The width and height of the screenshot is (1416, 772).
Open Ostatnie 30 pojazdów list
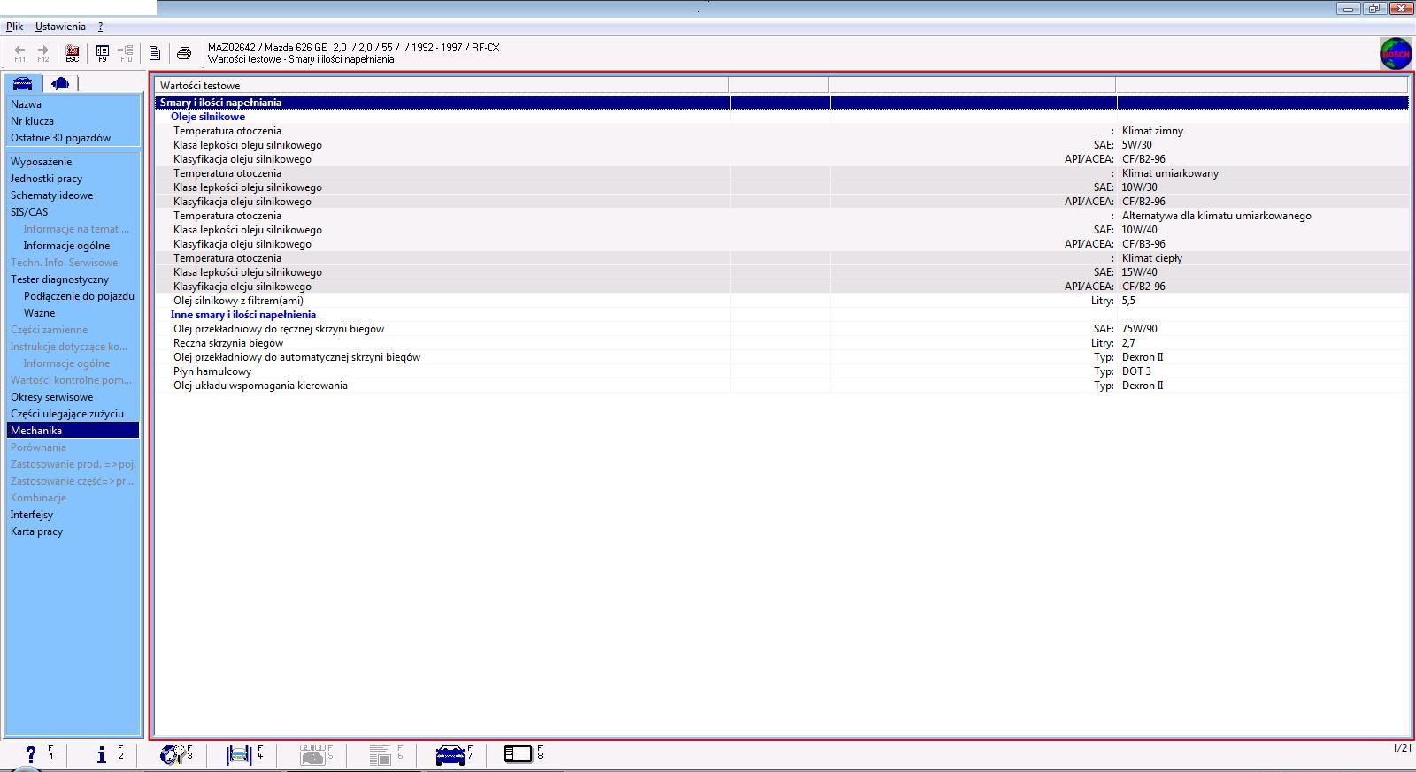click(60, 138)
